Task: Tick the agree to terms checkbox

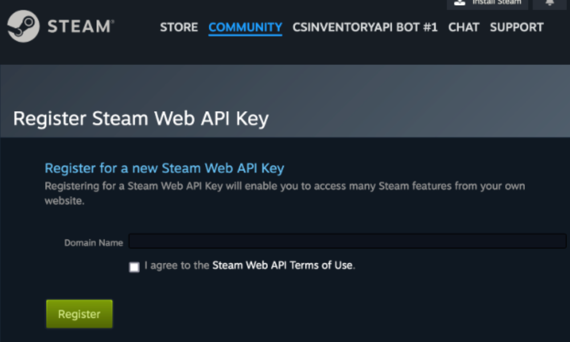Action: (134, 267)
